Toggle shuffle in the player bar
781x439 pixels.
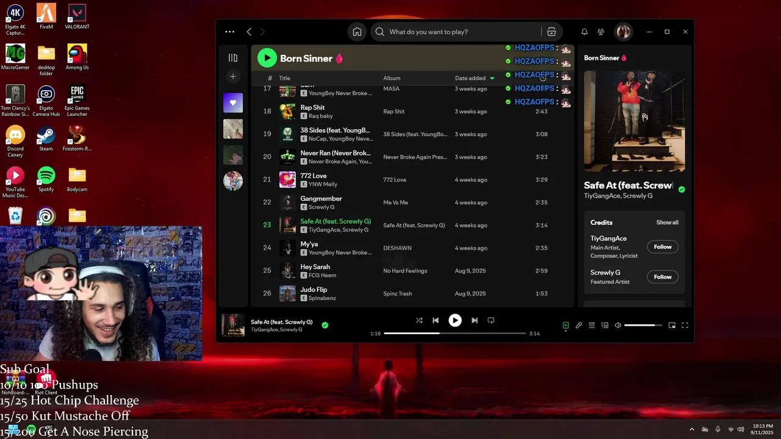(x=419, y=320)
